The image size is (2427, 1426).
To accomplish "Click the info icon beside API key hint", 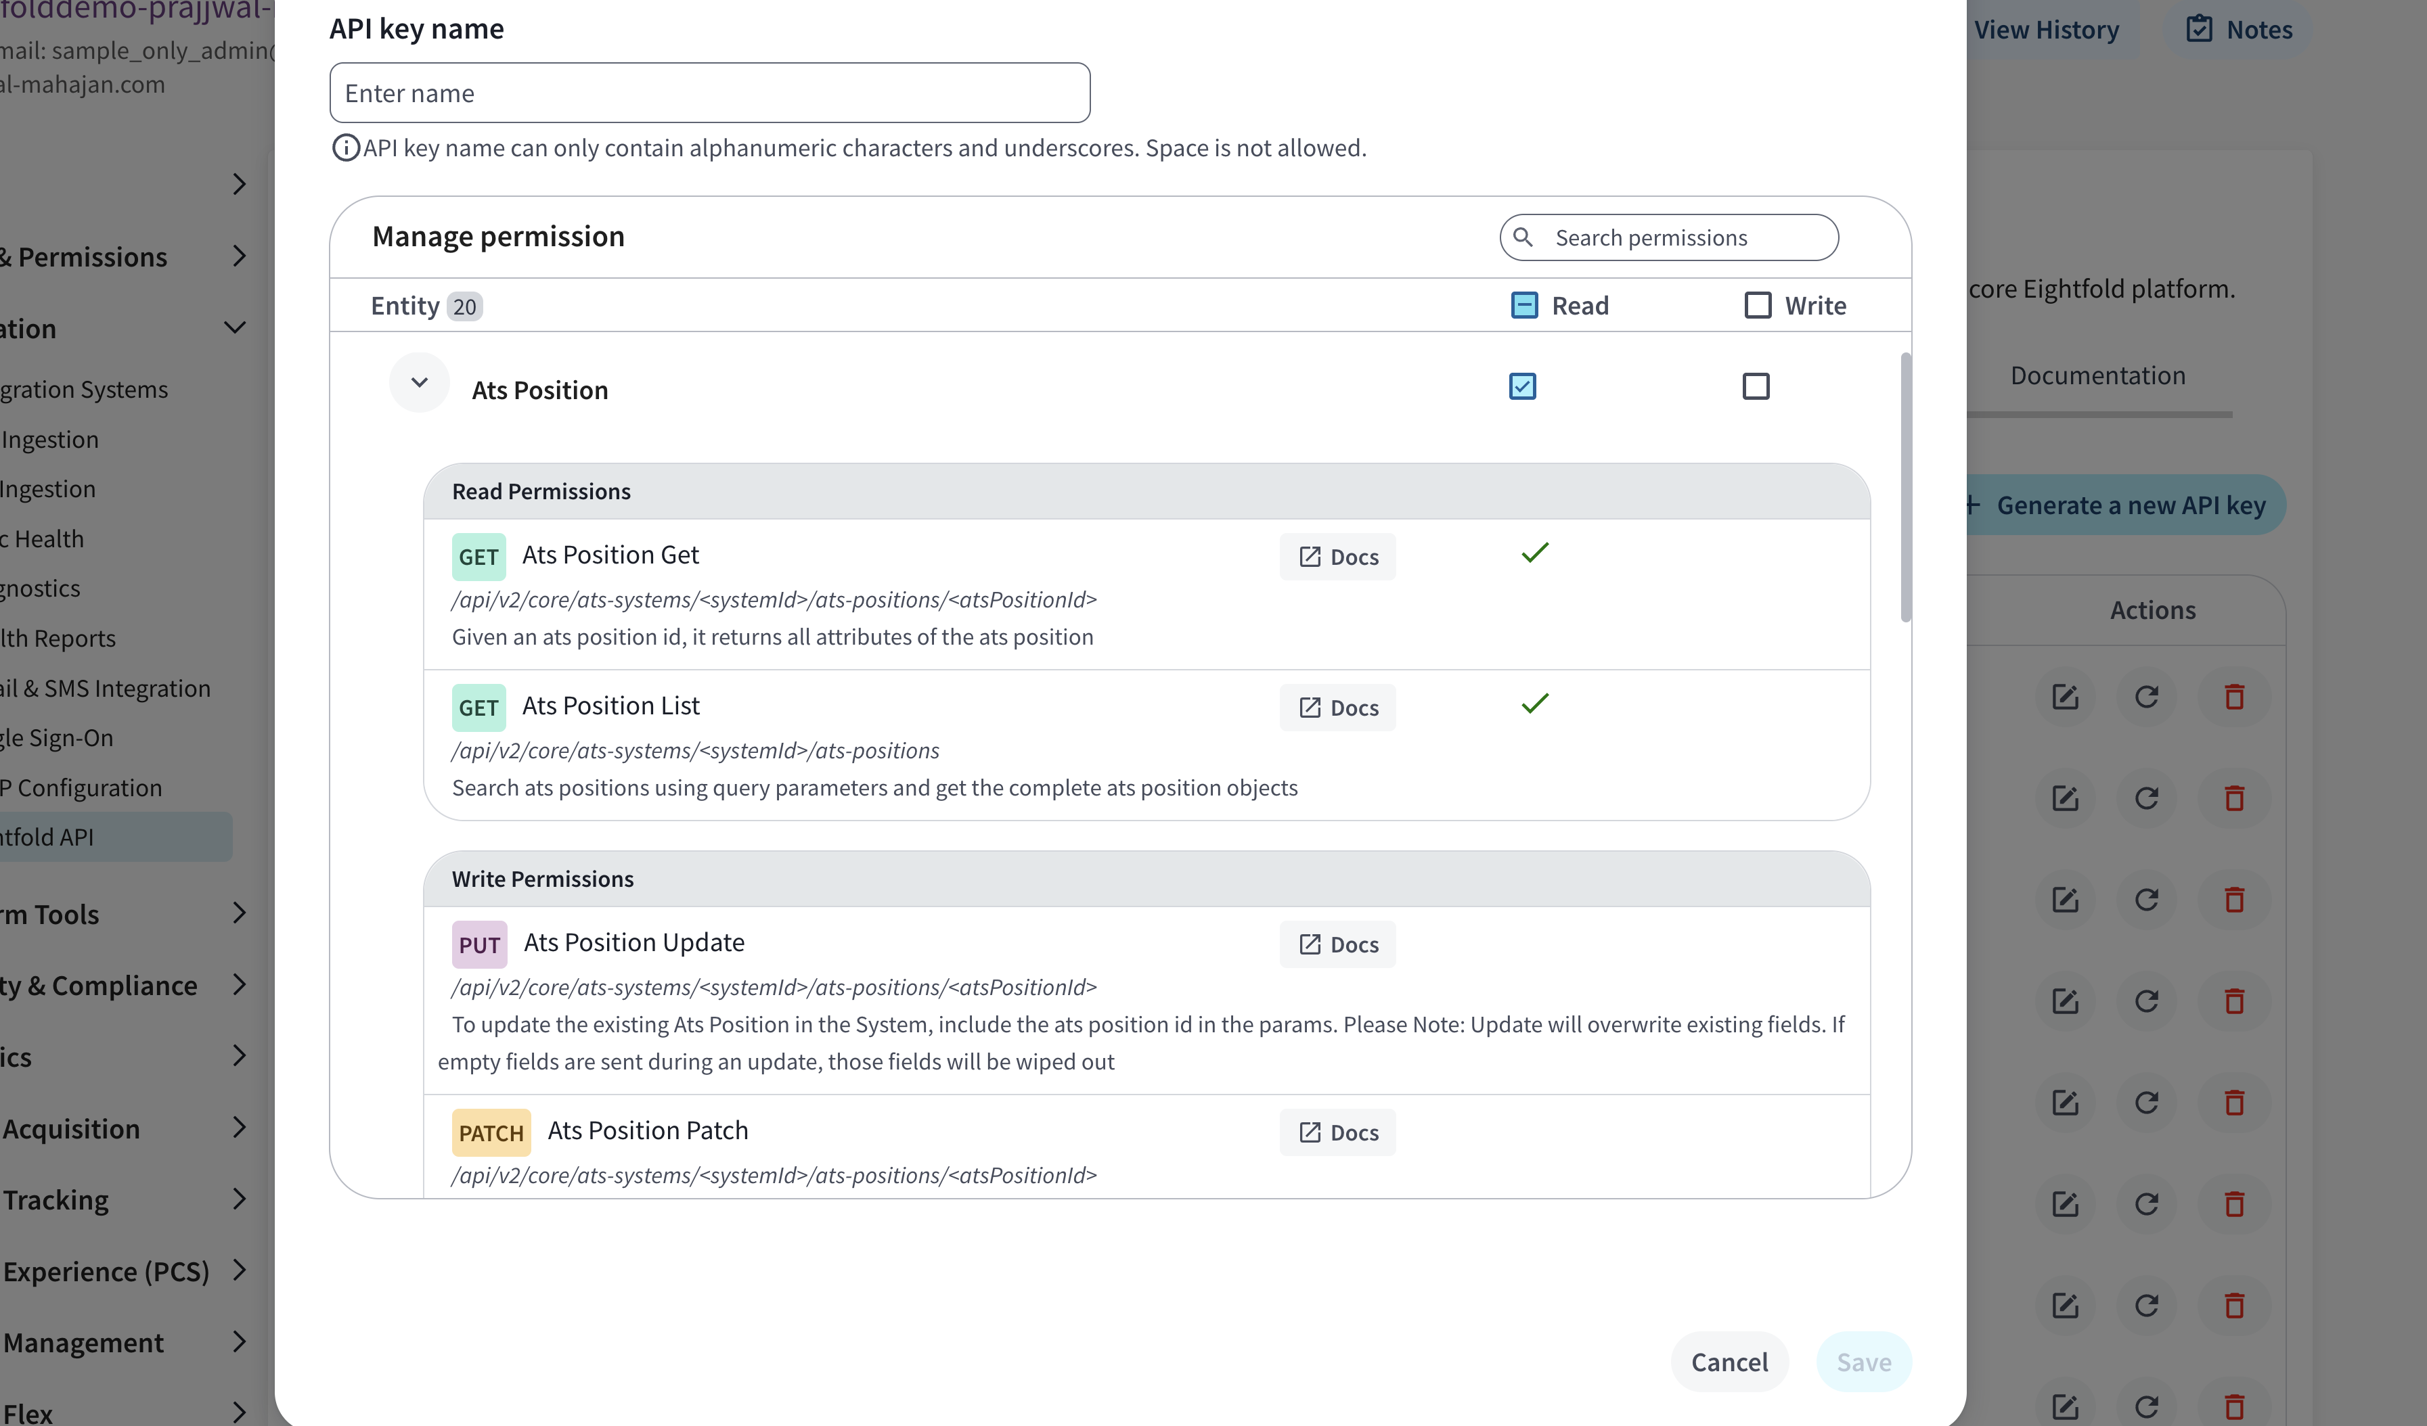I will tap(344, 148).
